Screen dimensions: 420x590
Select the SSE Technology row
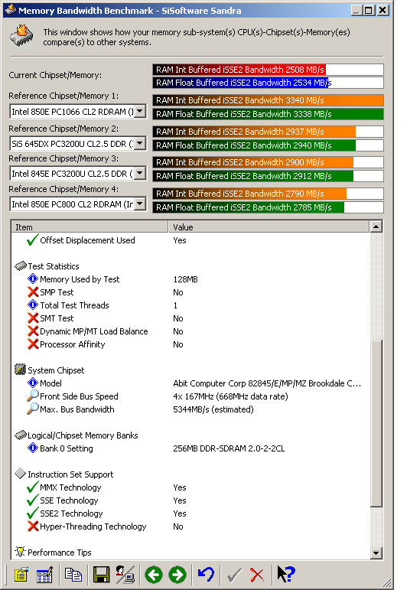point(190,500)
